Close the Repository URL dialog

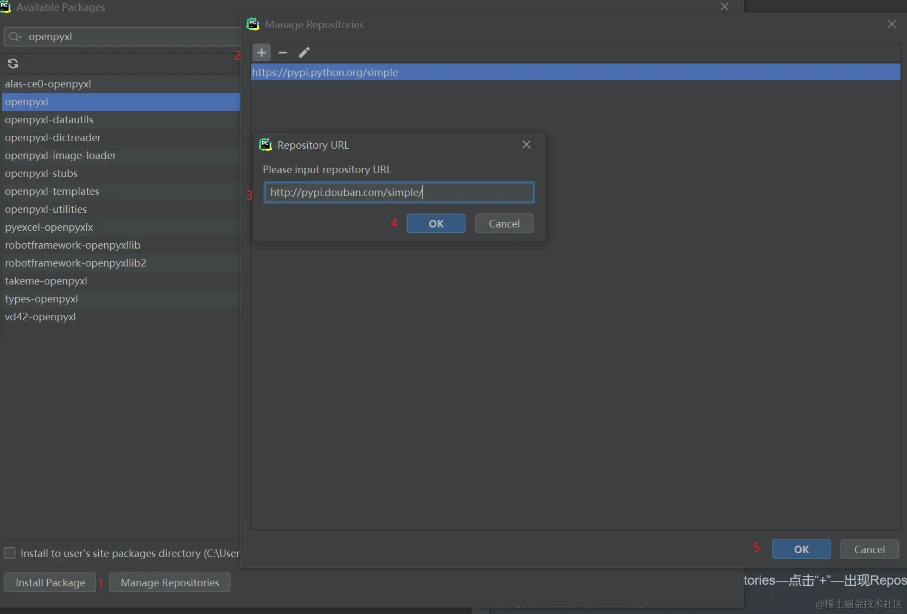527,144
